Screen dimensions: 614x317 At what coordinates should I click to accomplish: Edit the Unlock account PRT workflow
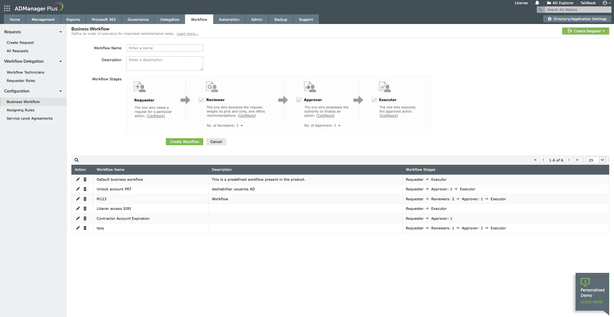point(77,189)
